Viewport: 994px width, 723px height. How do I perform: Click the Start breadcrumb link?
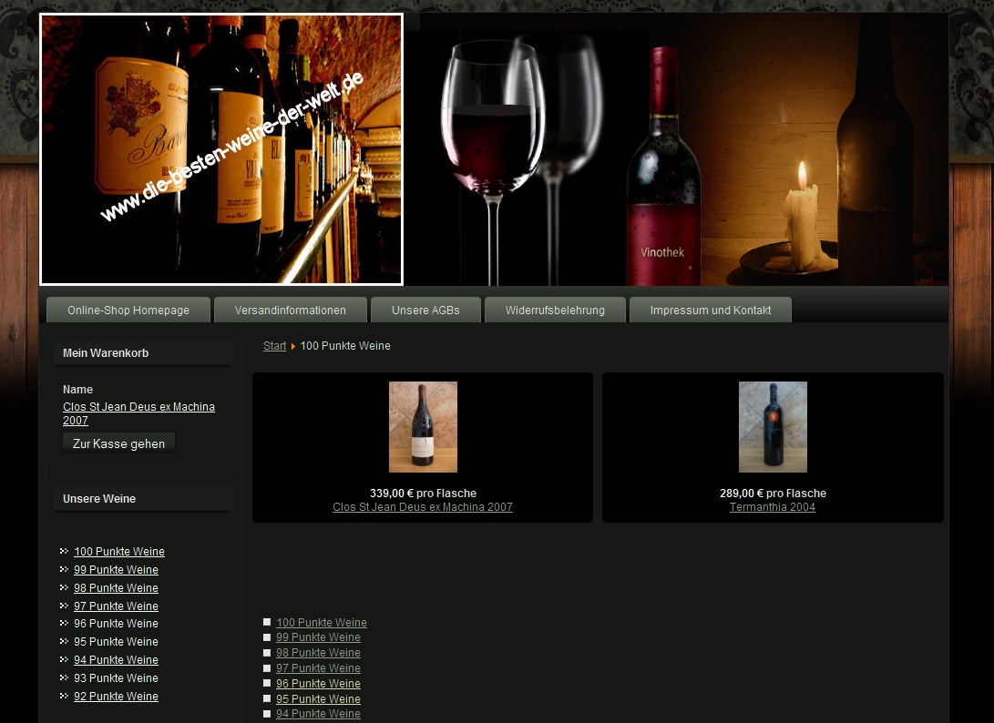click(x=274, y=346)
